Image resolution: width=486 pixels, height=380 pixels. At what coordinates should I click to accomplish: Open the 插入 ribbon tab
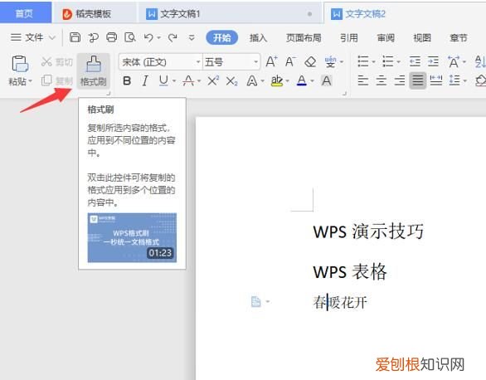click(258, 38)
